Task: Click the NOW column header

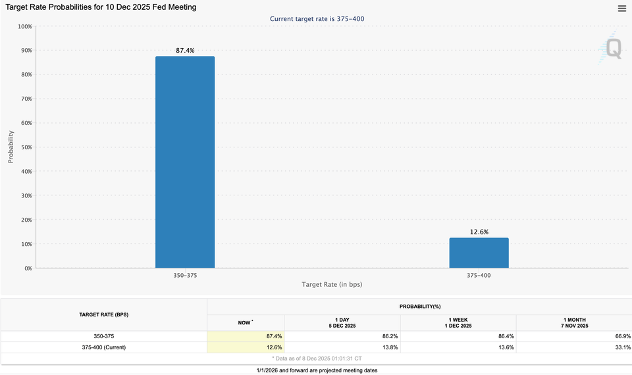Action: pos(245,323)
